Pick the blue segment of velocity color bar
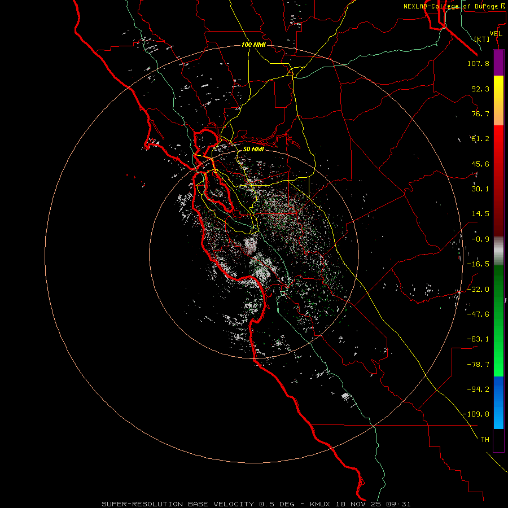 click(498, 402)
